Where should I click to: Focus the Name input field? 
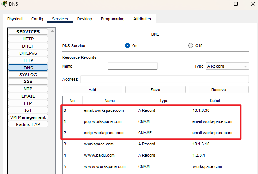[133, 66]
